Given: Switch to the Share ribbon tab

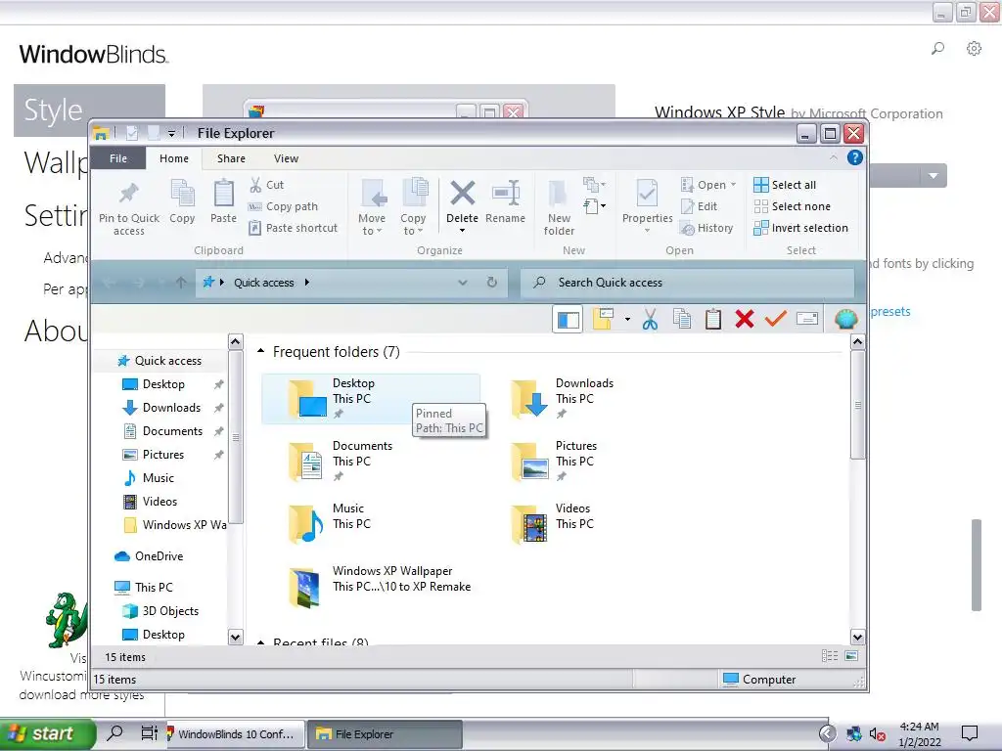Looking at the screenshot, I should [231, 158].
